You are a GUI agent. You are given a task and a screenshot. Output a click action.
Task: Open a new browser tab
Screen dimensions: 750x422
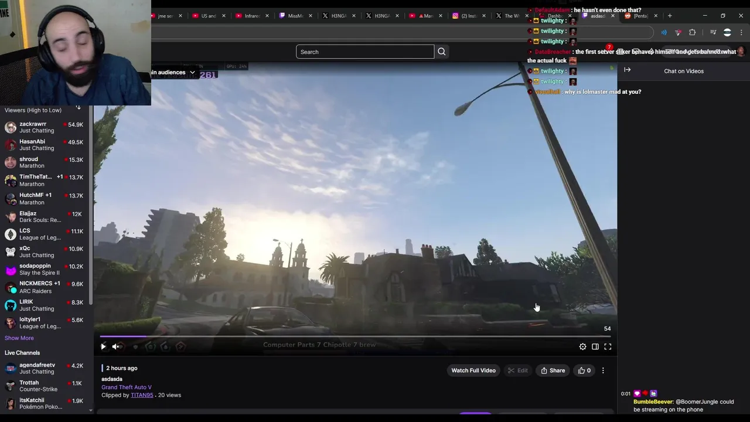point(670,16)
